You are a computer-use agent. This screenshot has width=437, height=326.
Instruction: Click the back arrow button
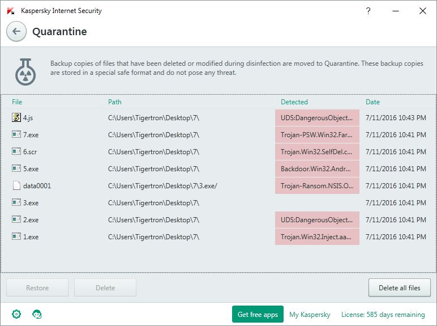[x=16, y=31]
